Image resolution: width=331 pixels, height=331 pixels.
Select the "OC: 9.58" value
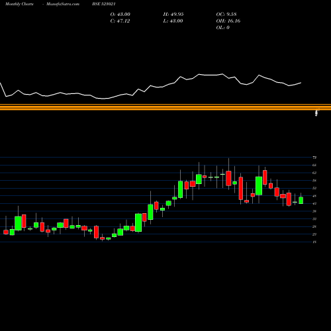coord(226,15)
